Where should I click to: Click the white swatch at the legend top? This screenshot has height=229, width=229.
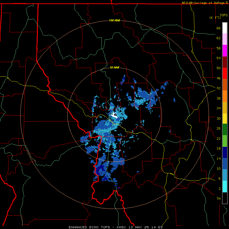pyautogui.click(x=225, y=28)
